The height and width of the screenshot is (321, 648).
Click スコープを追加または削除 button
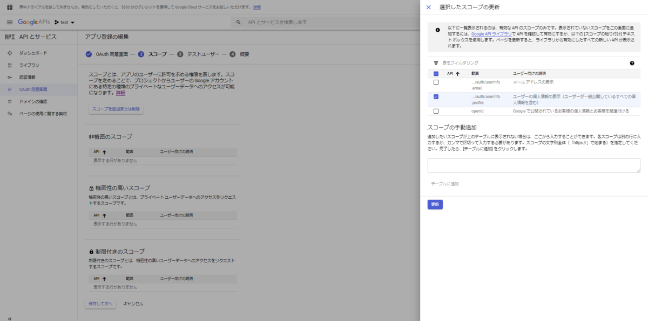click(116, 109)
